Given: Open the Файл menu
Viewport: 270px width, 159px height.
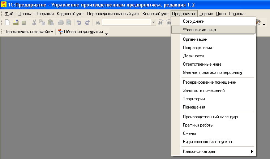Looking at the screenshot, I should pos(10,14).
